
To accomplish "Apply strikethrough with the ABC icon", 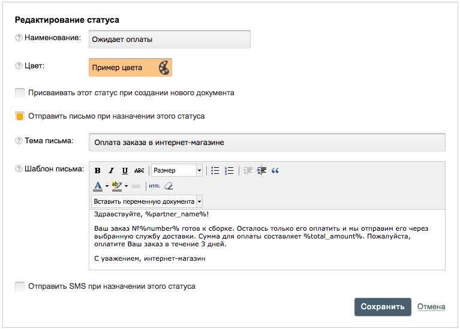I will (x=139, y=171).
